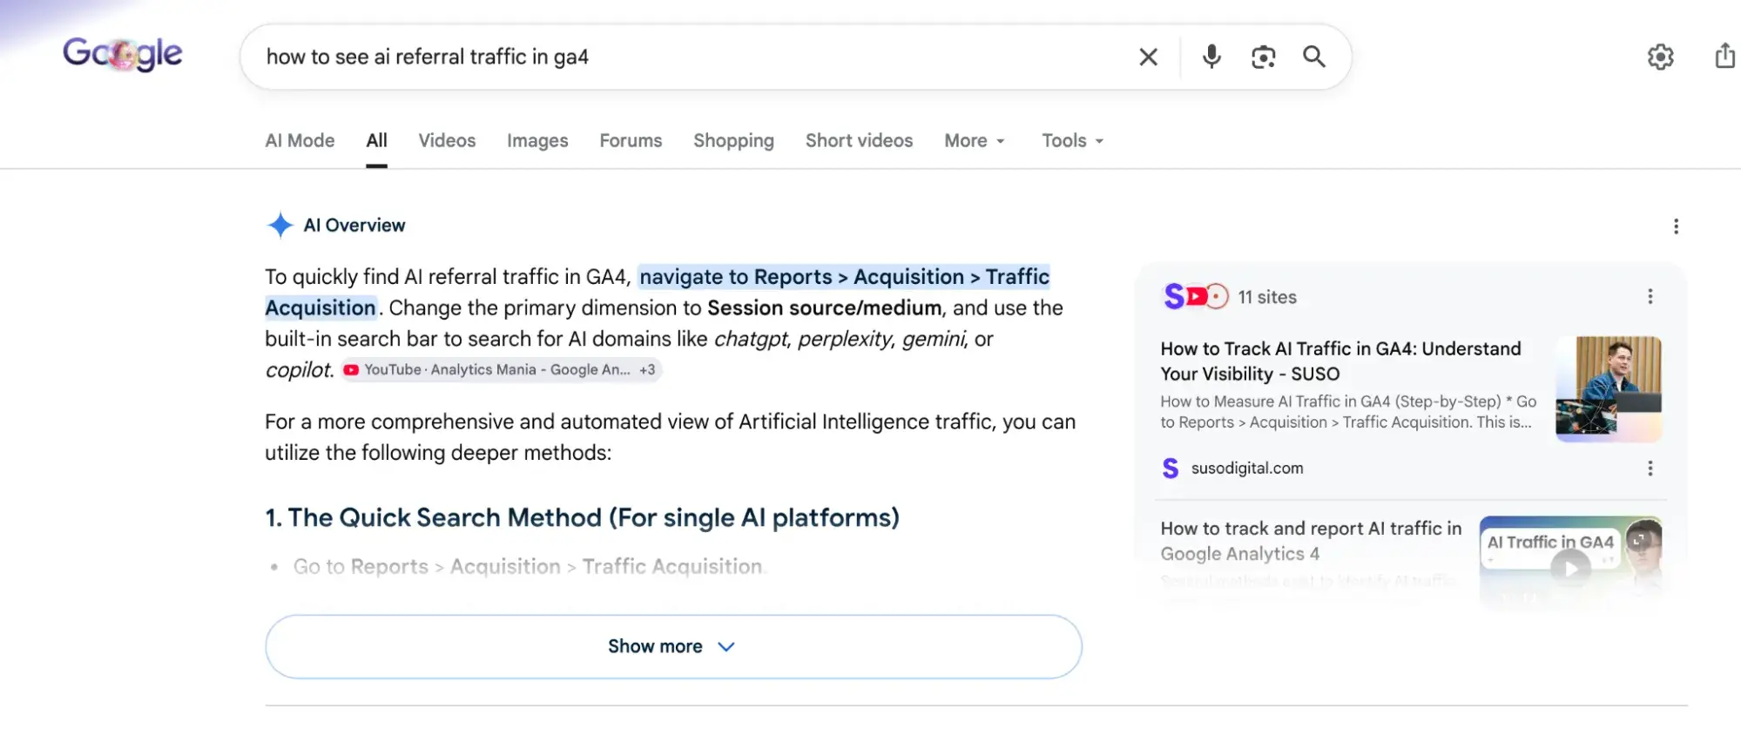Viewport: 1741px width, 742px height.
Task: Submit search with magnifier icon
Action: tap(1314, 57)
